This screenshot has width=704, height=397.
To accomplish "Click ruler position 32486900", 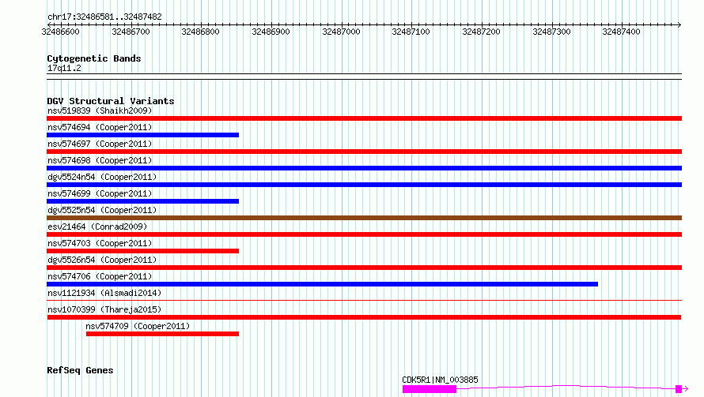I will [271, 32].
